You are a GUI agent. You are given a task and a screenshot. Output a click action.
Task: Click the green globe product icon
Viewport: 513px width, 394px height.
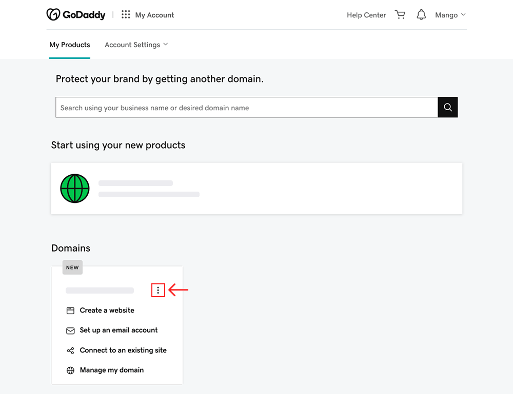tap(75, 189)
